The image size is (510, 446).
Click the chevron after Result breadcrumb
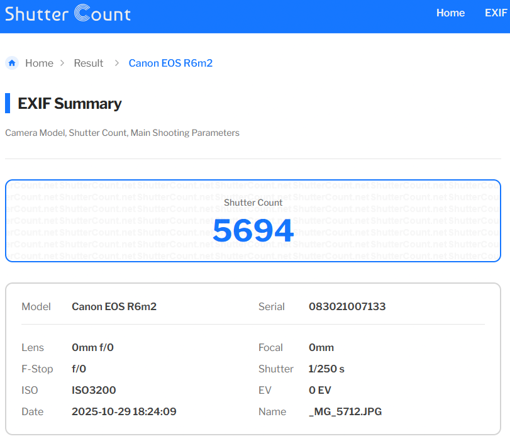[116, 63]
